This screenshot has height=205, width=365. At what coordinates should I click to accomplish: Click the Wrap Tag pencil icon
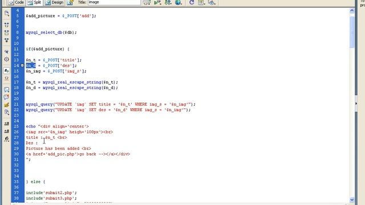[x=6, y=105]
